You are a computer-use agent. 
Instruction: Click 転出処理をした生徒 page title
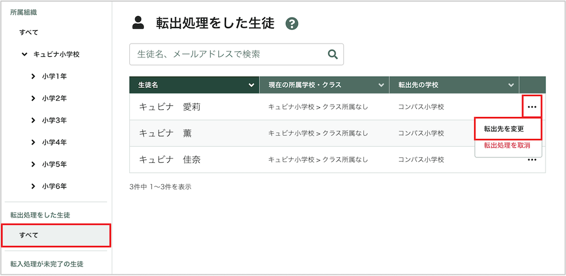215,23
